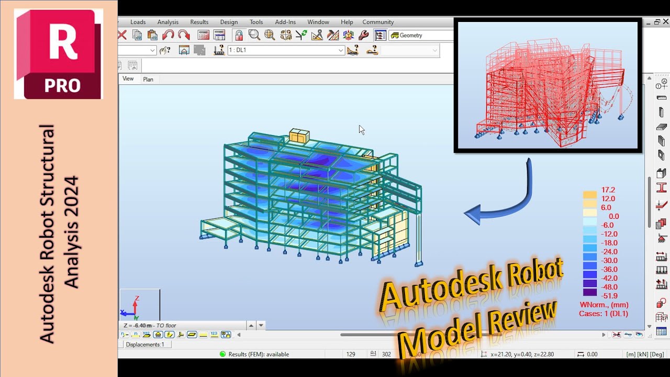The image size is (670, 377).
Task: Click the red Delete X icon
Action: 122,35
